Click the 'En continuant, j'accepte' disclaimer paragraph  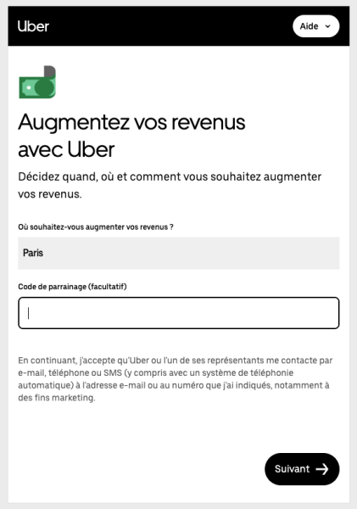click(x=176, y=379)
